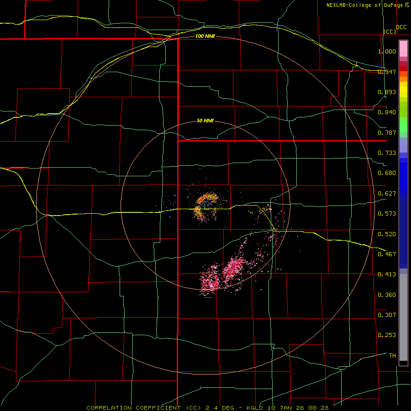Click the 0.573 color scale value
The height and width of the screenshot is (411, 411).
(387, 214)
